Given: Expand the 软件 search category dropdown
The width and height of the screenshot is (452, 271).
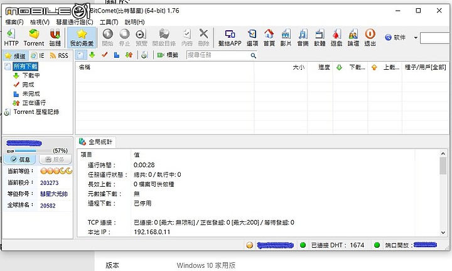Looking at the screenshot, I should tap(416, 38).
